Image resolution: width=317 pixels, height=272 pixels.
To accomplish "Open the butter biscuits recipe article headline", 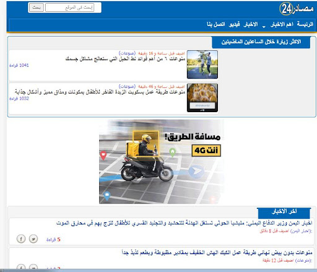I will 100,92.
